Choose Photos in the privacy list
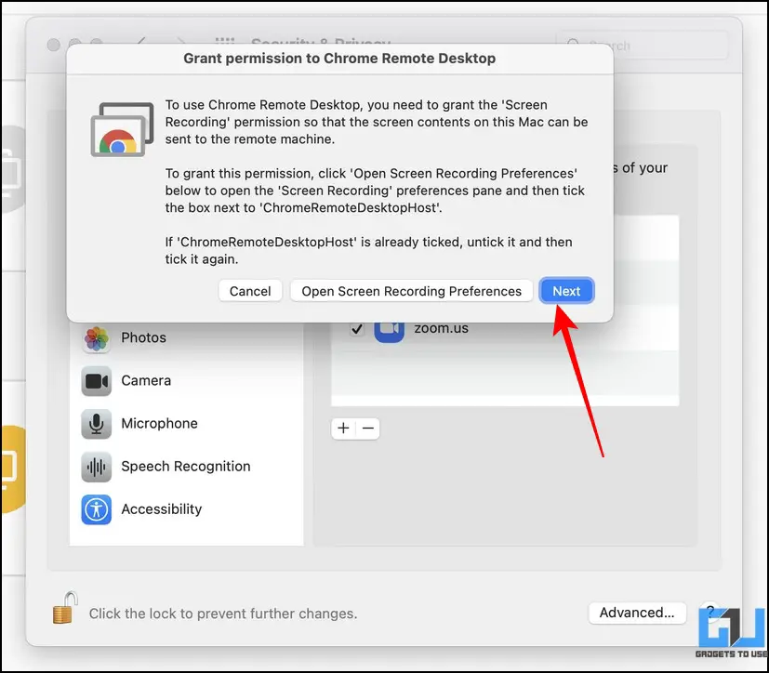Screen dimensions: 769x673 pos(186,337)
